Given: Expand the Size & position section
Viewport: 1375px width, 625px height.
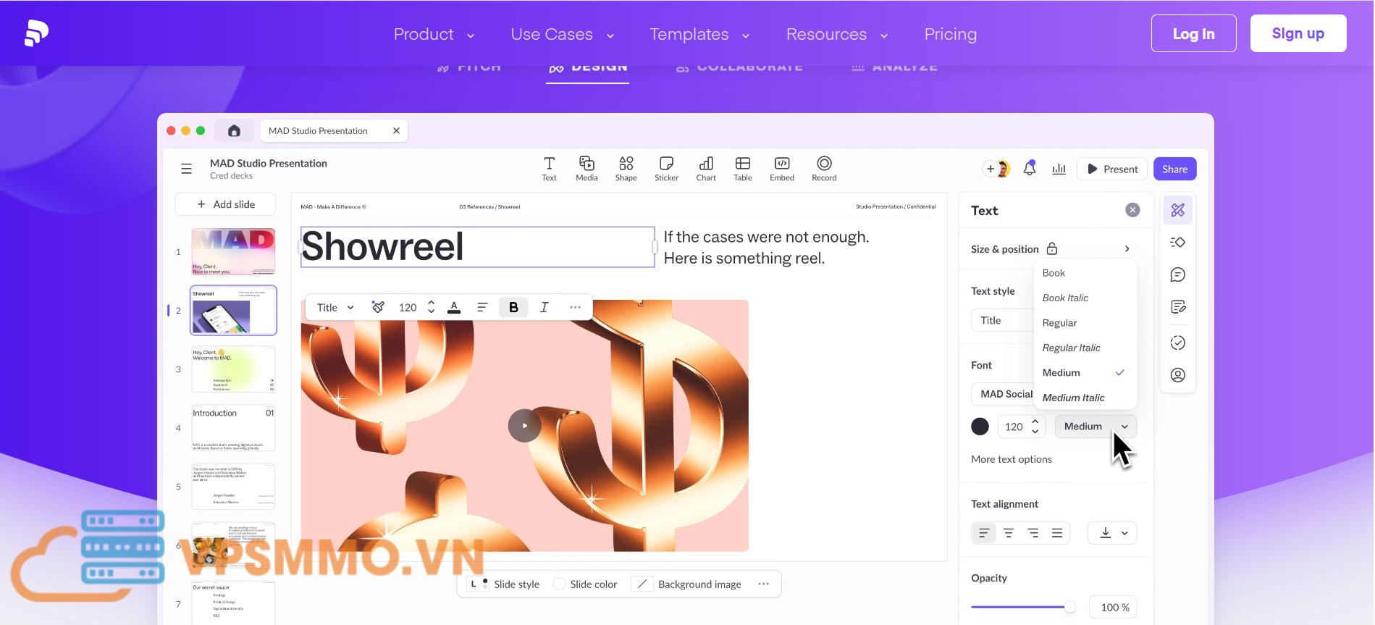Looking at the screenshot, I should [x=1127, y=249].
